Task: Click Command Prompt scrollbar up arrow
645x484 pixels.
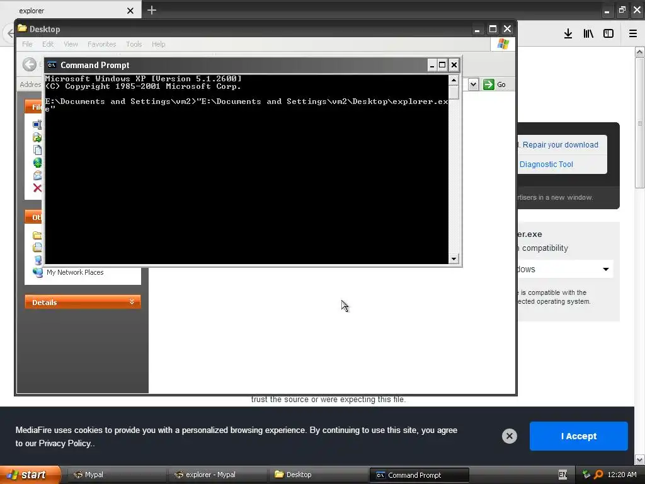Action: click(454, 80)
